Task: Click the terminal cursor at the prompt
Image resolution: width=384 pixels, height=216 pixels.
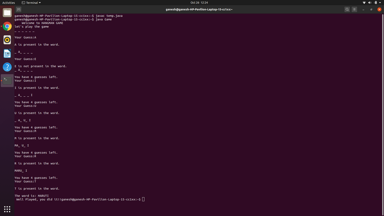Action: [143, 199]
